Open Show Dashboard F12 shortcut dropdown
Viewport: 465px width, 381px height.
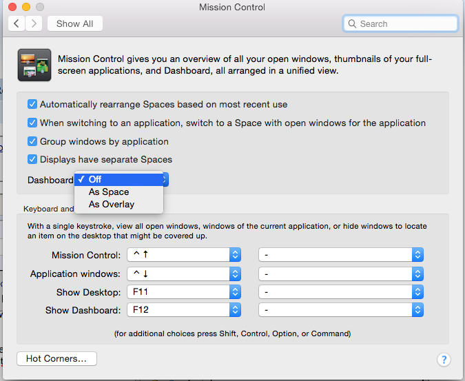[184, 310]
